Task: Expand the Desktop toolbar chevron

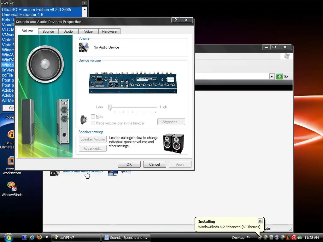Action: pos(249,237)
